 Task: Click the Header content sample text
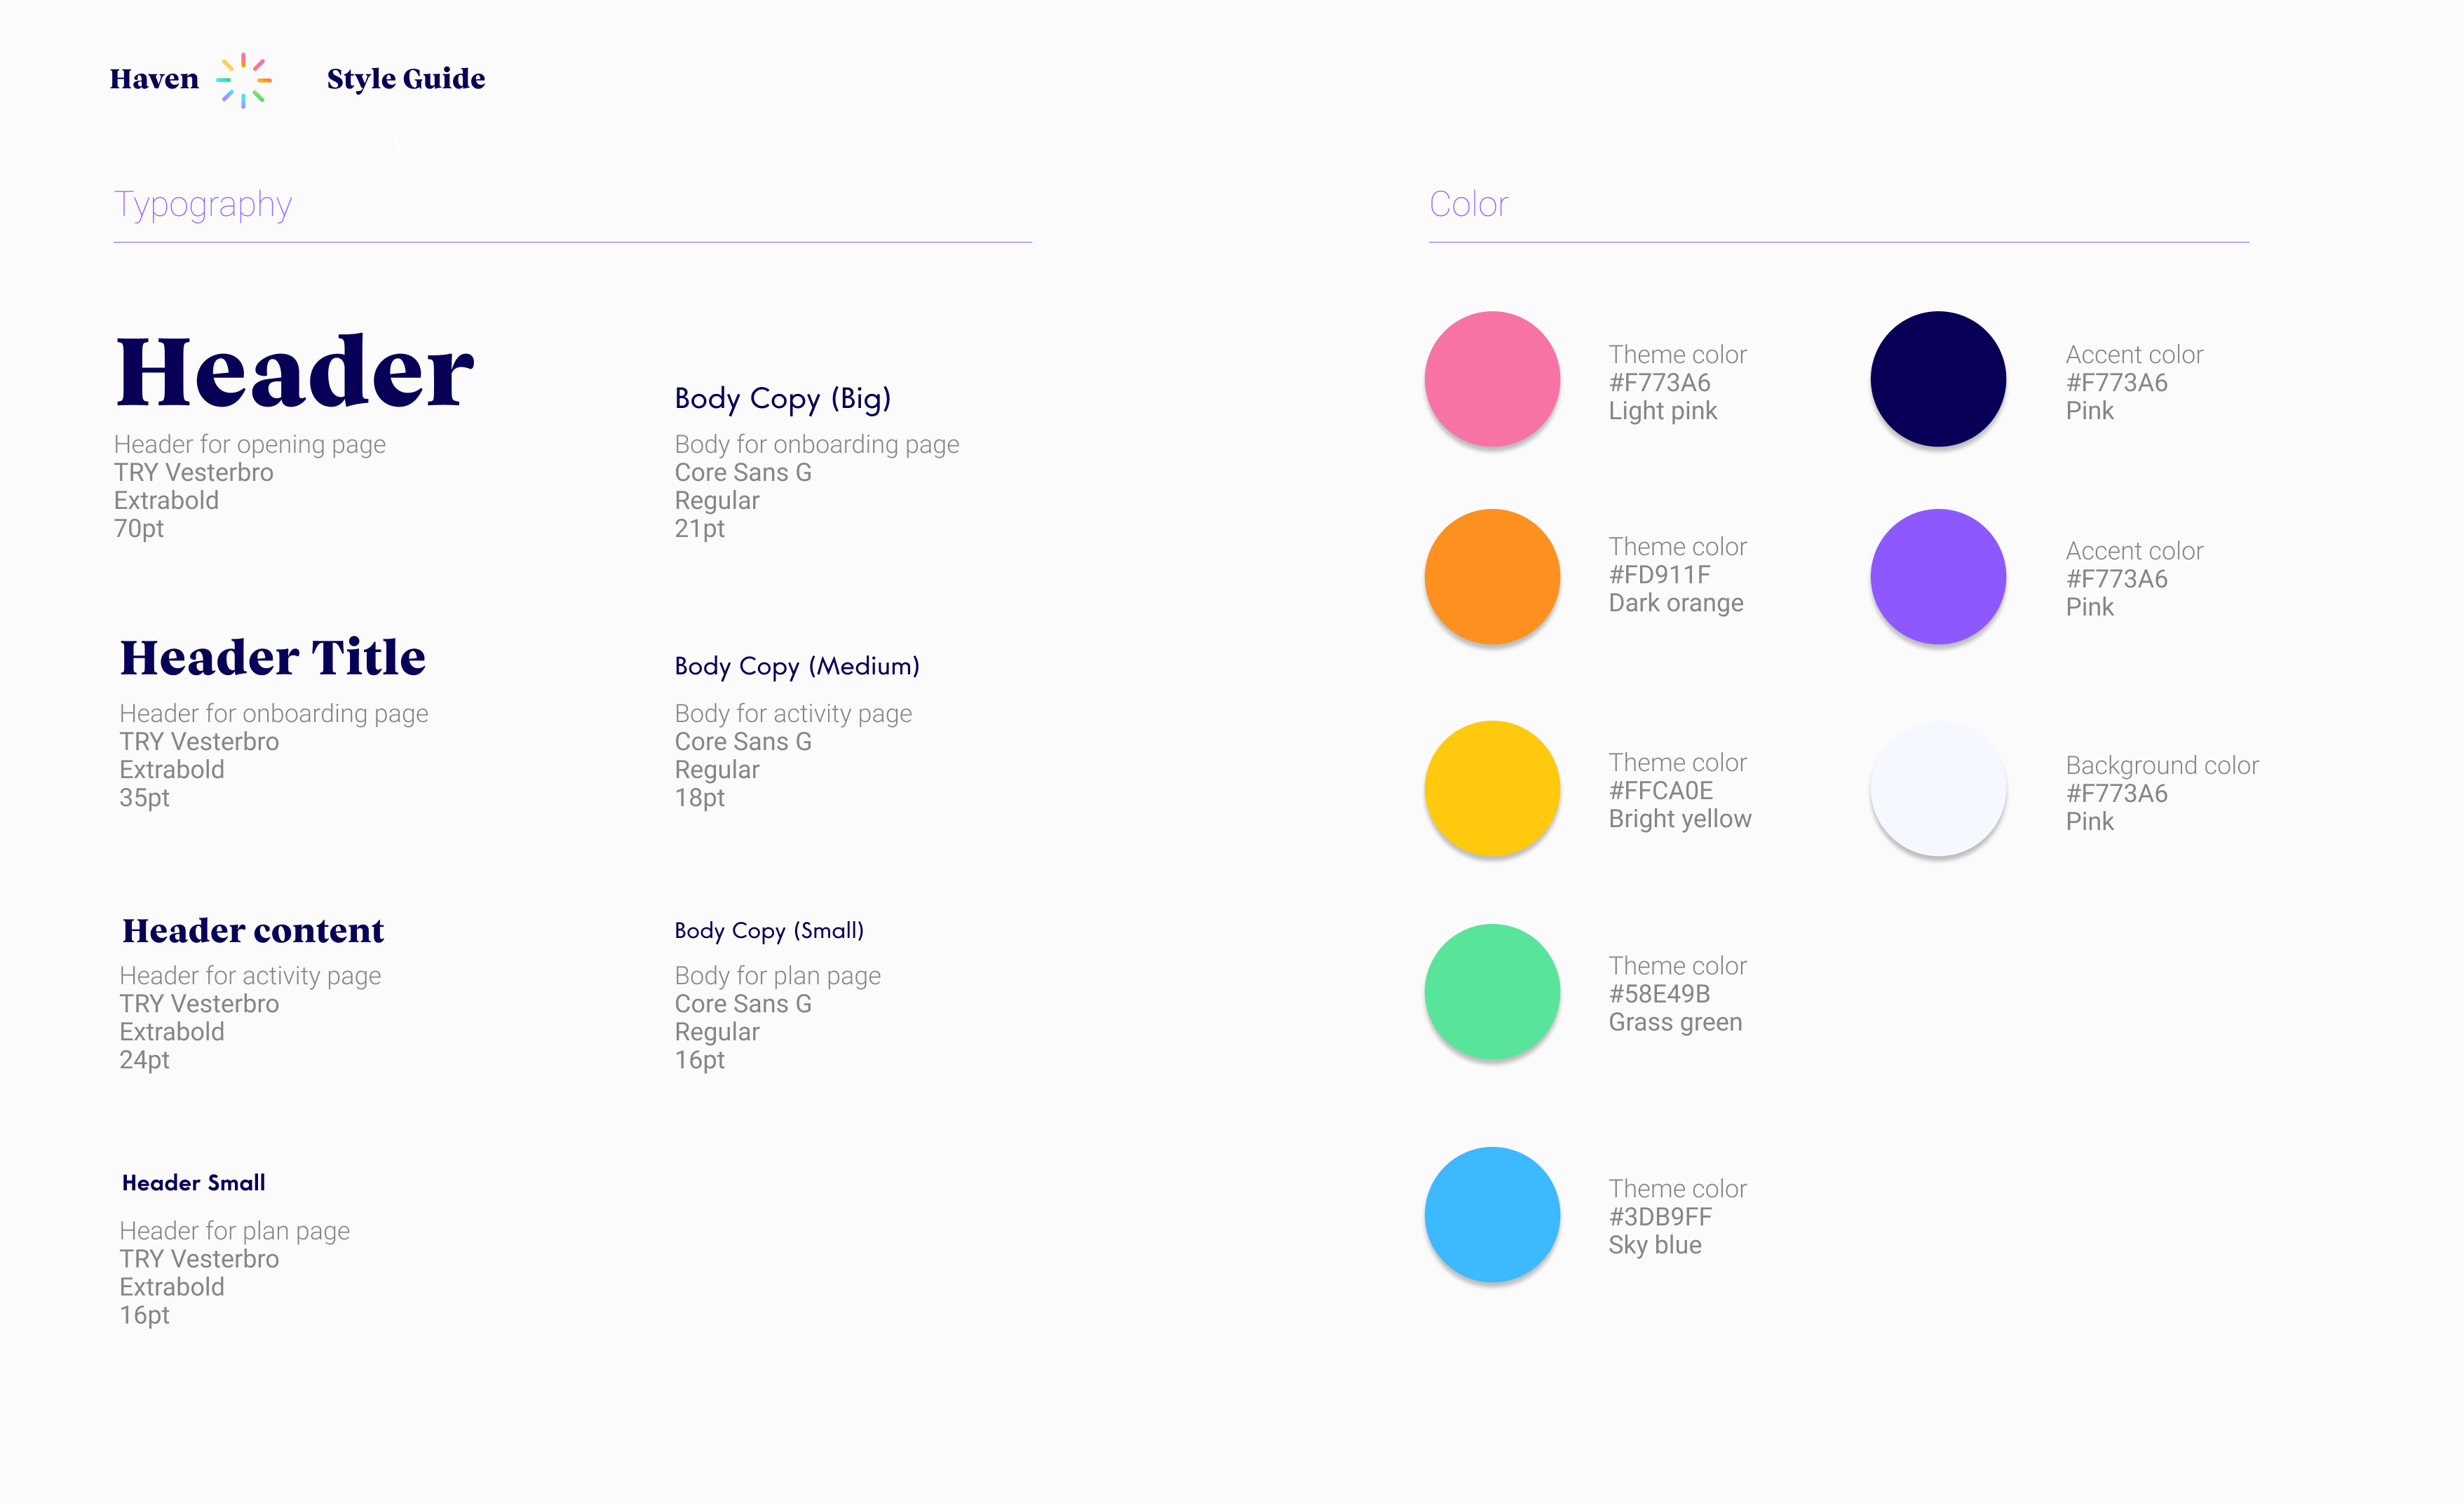click(253, 931)
